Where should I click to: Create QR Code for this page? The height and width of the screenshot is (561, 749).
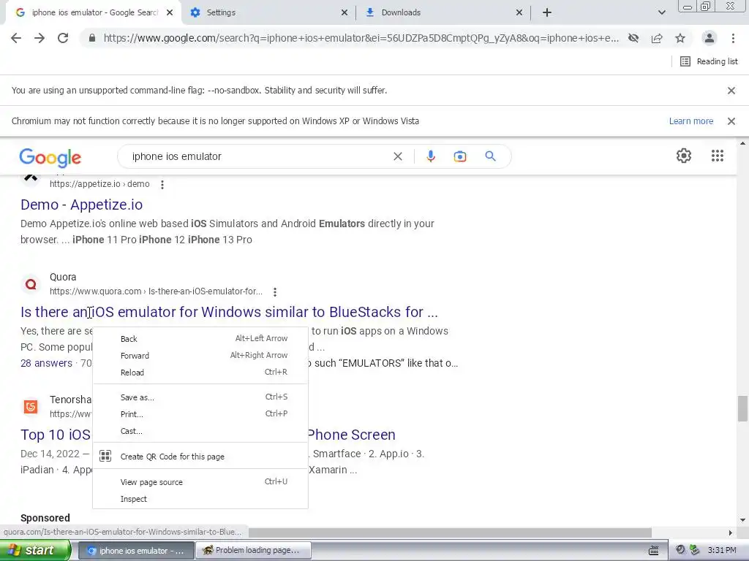200,457
